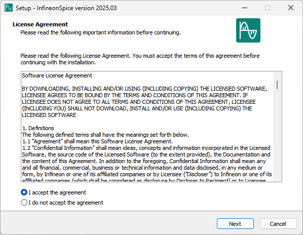Viewport: 303px width, 235px height.
Task: Click the "Please read the following important information" subtitle
Action: coord(100,32)
